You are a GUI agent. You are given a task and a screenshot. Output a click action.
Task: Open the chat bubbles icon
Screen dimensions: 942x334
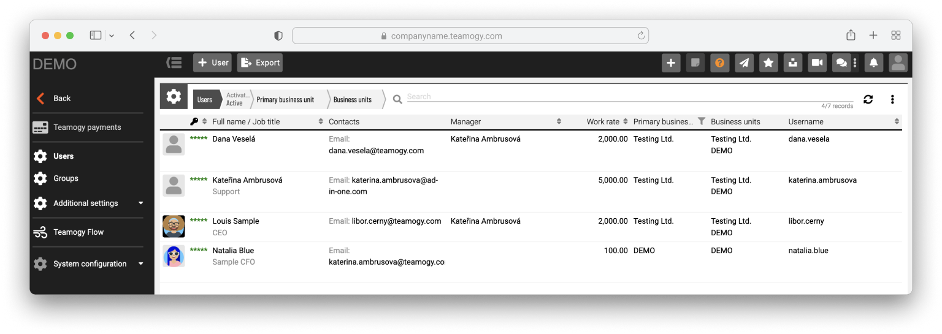pos(841,63)
